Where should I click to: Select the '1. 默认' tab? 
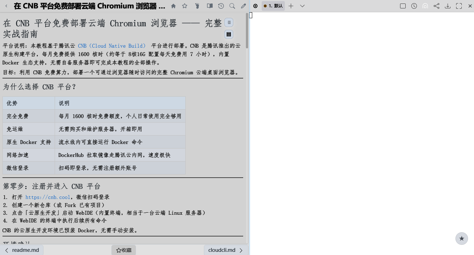273,6
